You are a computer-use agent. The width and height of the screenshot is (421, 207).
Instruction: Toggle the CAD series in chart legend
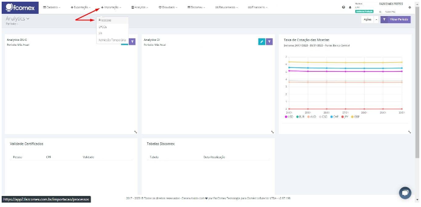323,117
